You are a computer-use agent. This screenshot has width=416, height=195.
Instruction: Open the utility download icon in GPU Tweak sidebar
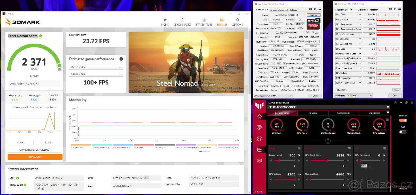[259, 139]
